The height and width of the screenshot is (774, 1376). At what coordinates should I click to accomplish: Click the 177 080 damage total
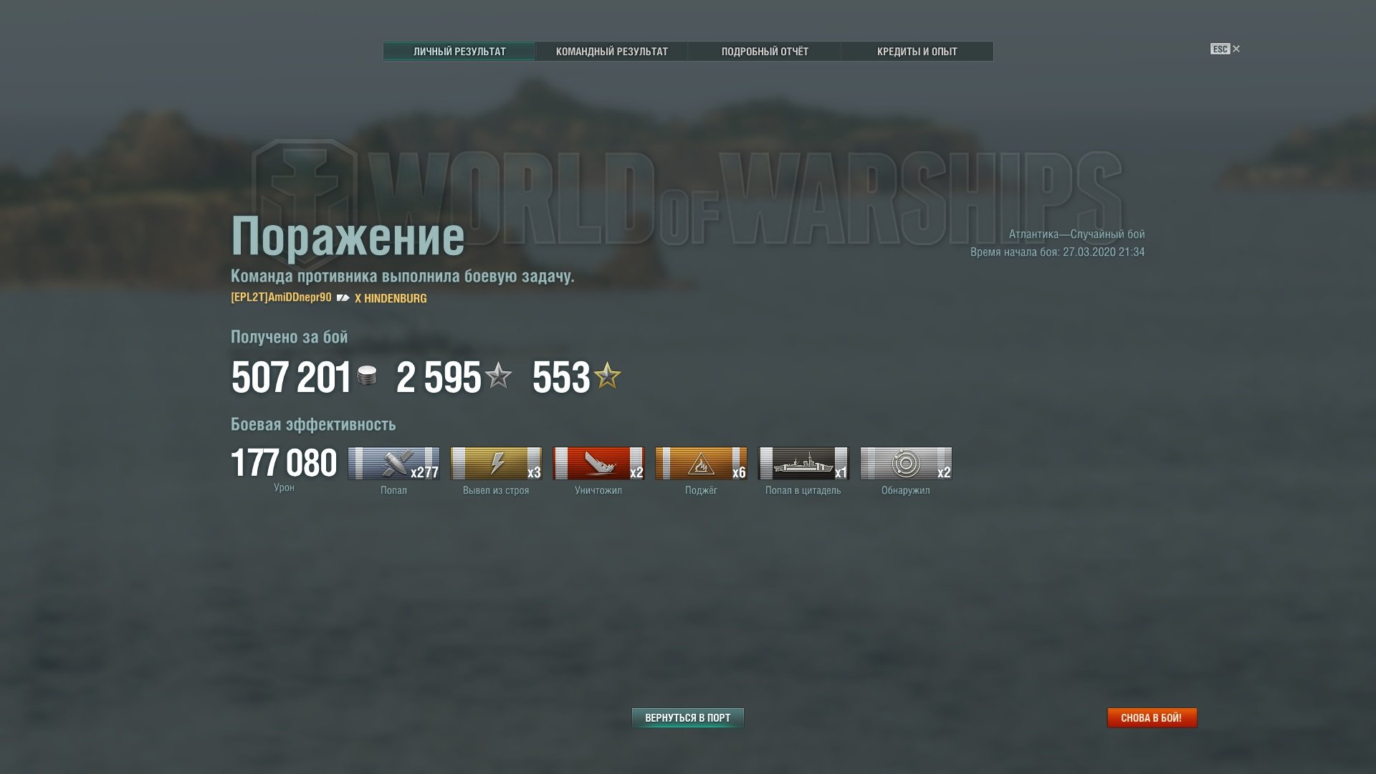[284, 463]
